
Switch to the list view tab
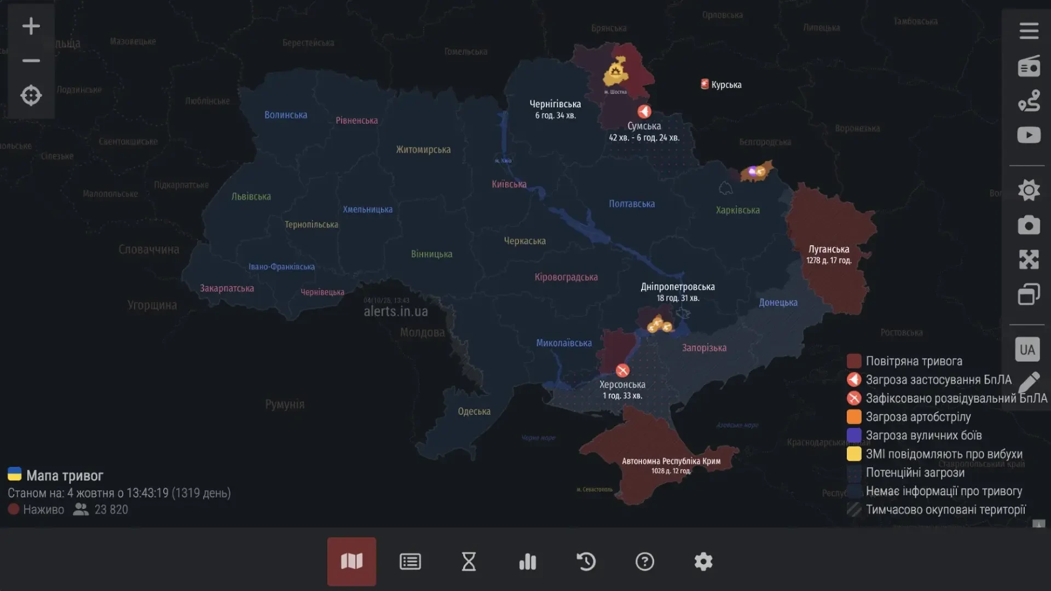pyautogui.click(x=410, y=561)
